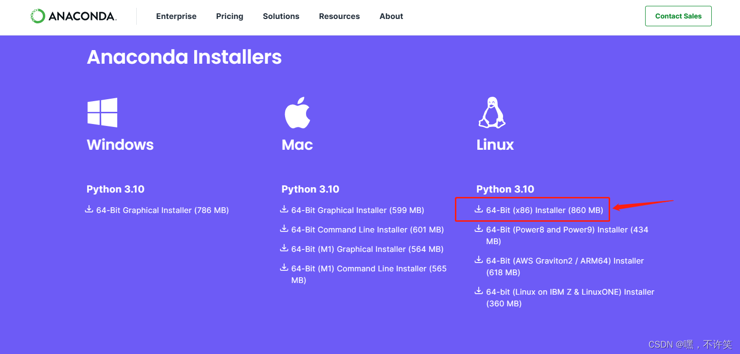Click the Mac section heading
The image size is (740, 354).
(x=297, y=144)
